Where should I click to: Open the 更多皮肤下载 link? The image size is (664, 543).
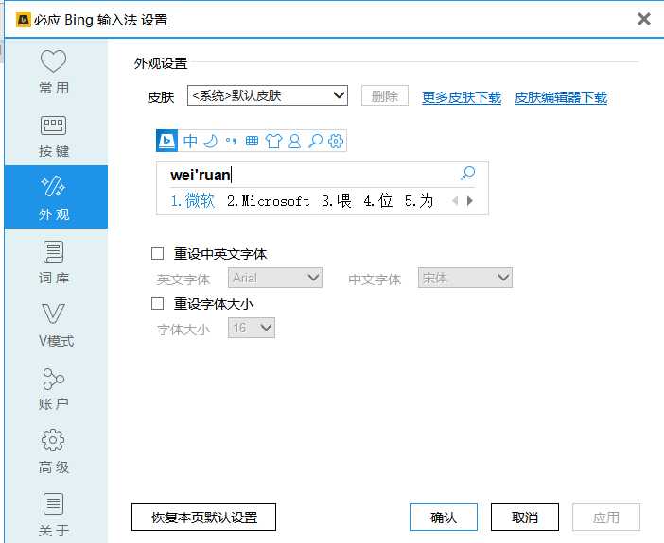[x=462, y=97]
